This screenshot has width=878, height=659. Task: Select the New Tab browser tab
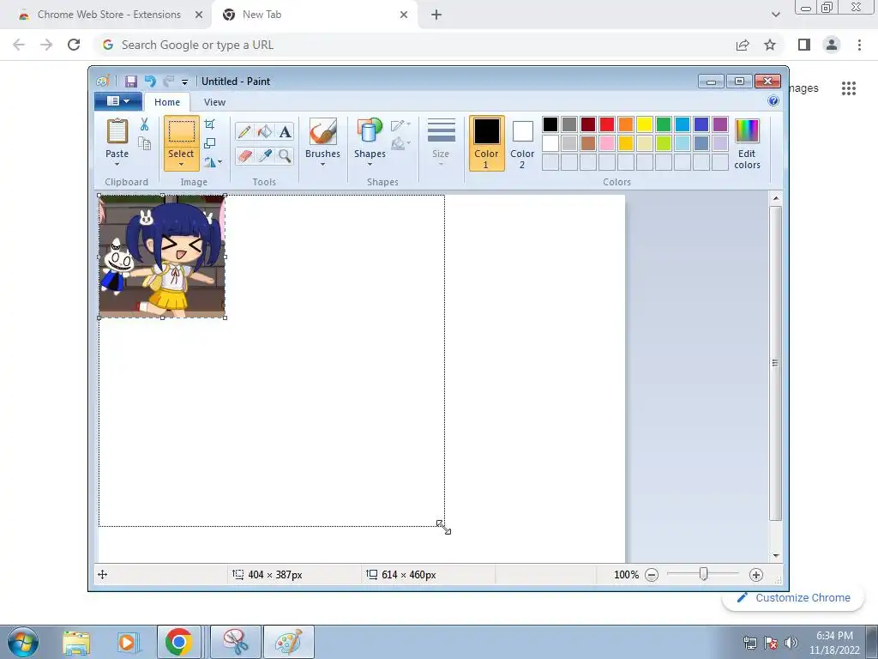click(x=314, y=15)
